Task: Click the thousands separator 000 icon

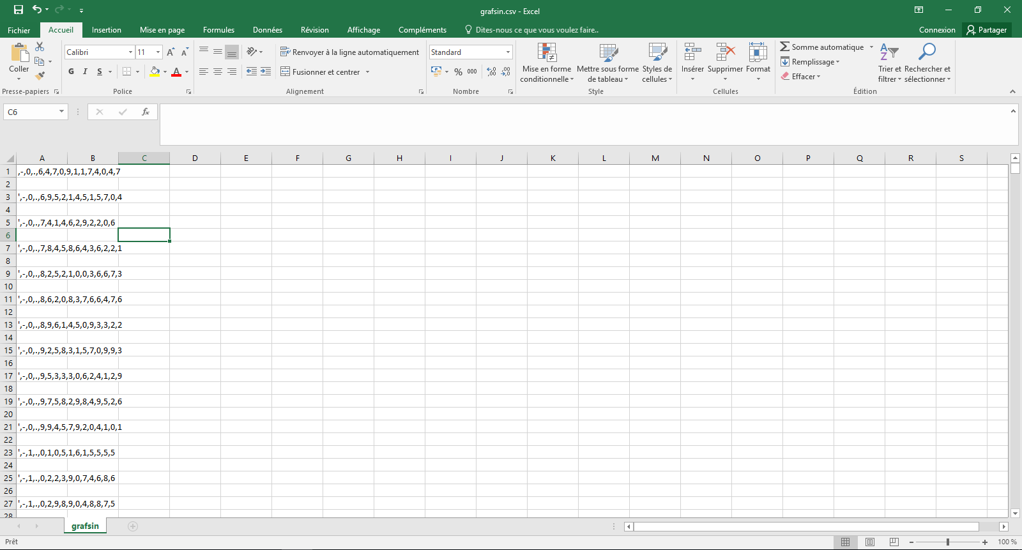Action: point(472,72)
